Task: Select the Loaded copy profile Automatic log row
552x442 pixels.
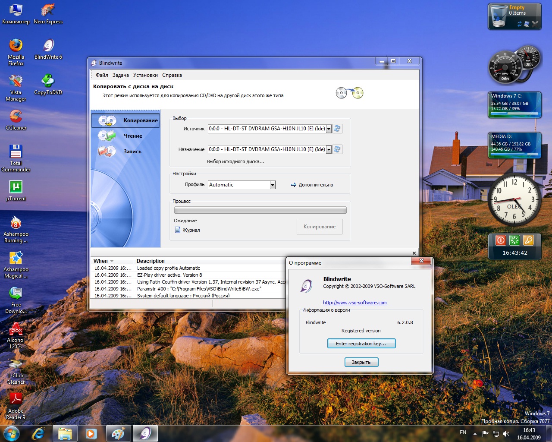Action: [188, 268]
